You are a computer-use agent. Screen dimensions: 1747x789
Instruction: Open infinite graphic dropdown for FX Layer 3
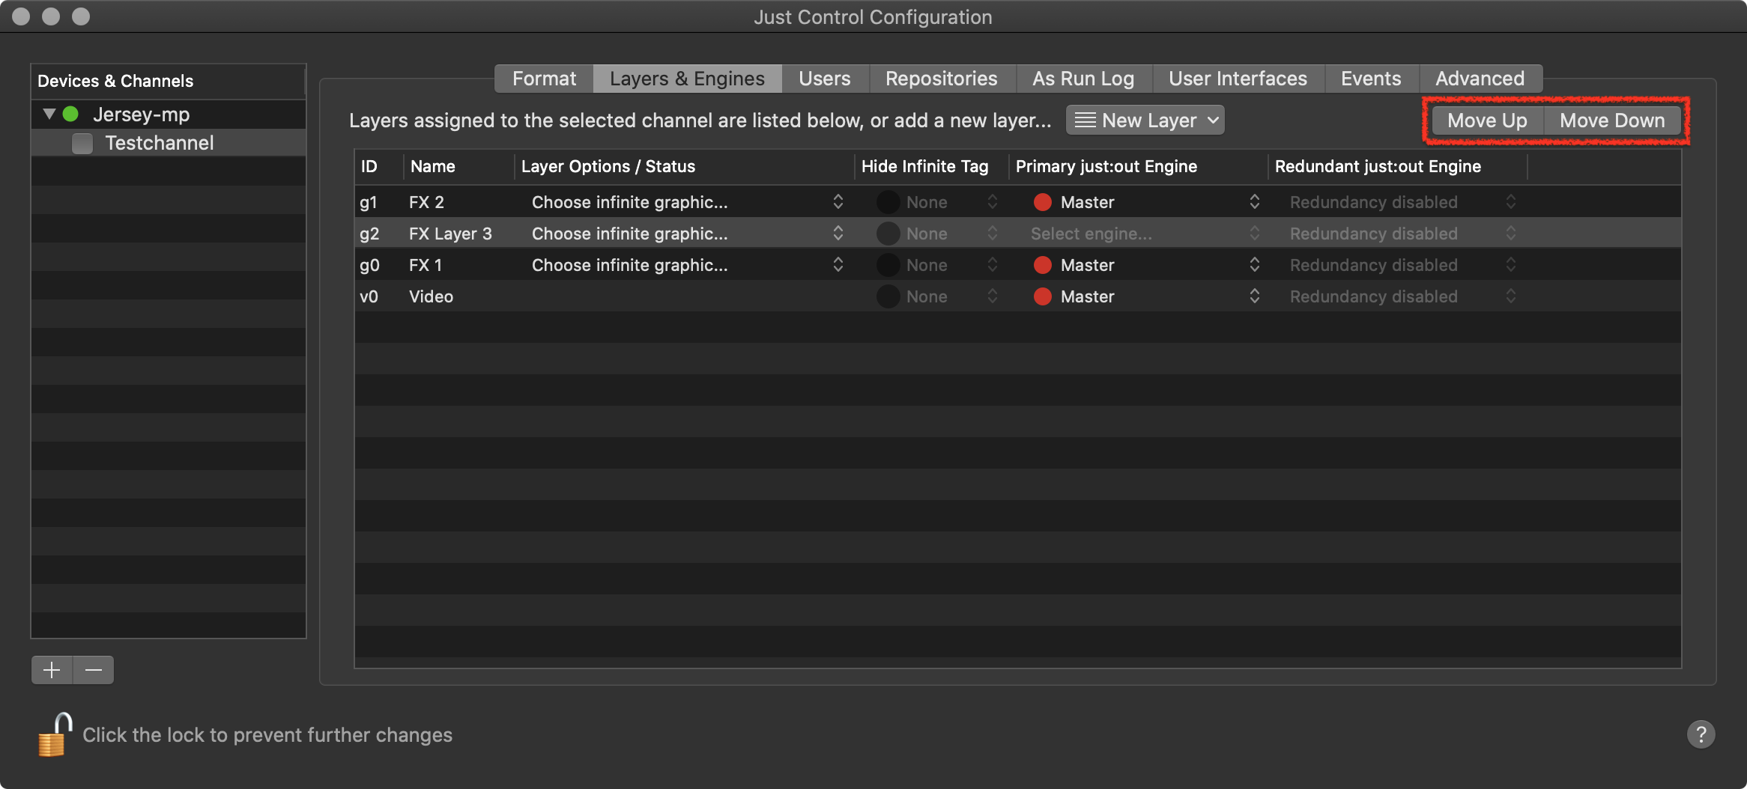pyautogui.click(x=688, y=234)
